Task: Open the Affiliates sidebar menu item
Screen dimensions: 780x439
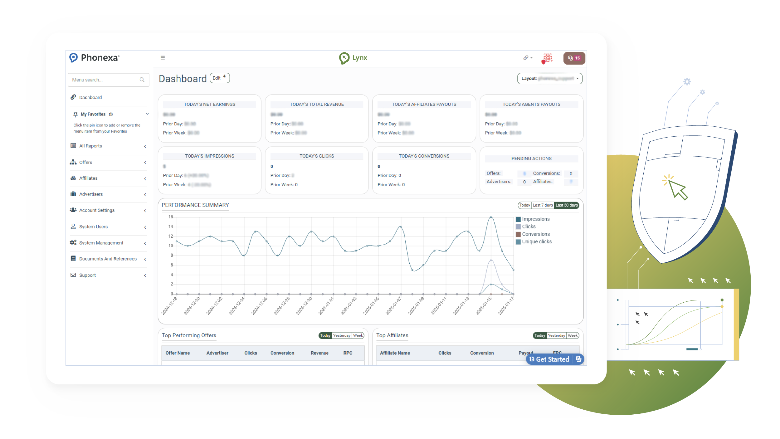Action: click(x=88, y=178)
